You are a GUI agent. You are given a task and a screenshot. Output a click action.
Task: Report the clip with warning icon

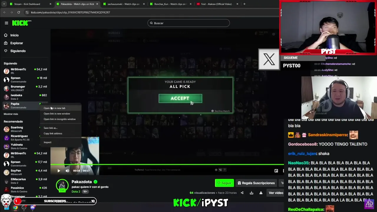coord(261,193)
